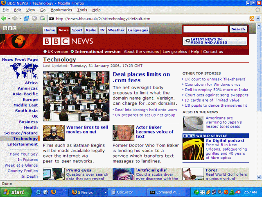Open the Bookmarks menu
This screenshot has width=262, height=197.
(x=61, y=10)
